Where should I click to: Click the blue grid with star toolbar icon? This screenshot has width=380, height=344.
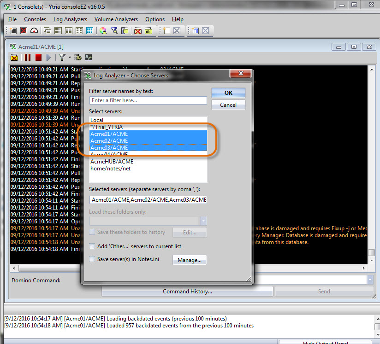(x=195, y=31)
